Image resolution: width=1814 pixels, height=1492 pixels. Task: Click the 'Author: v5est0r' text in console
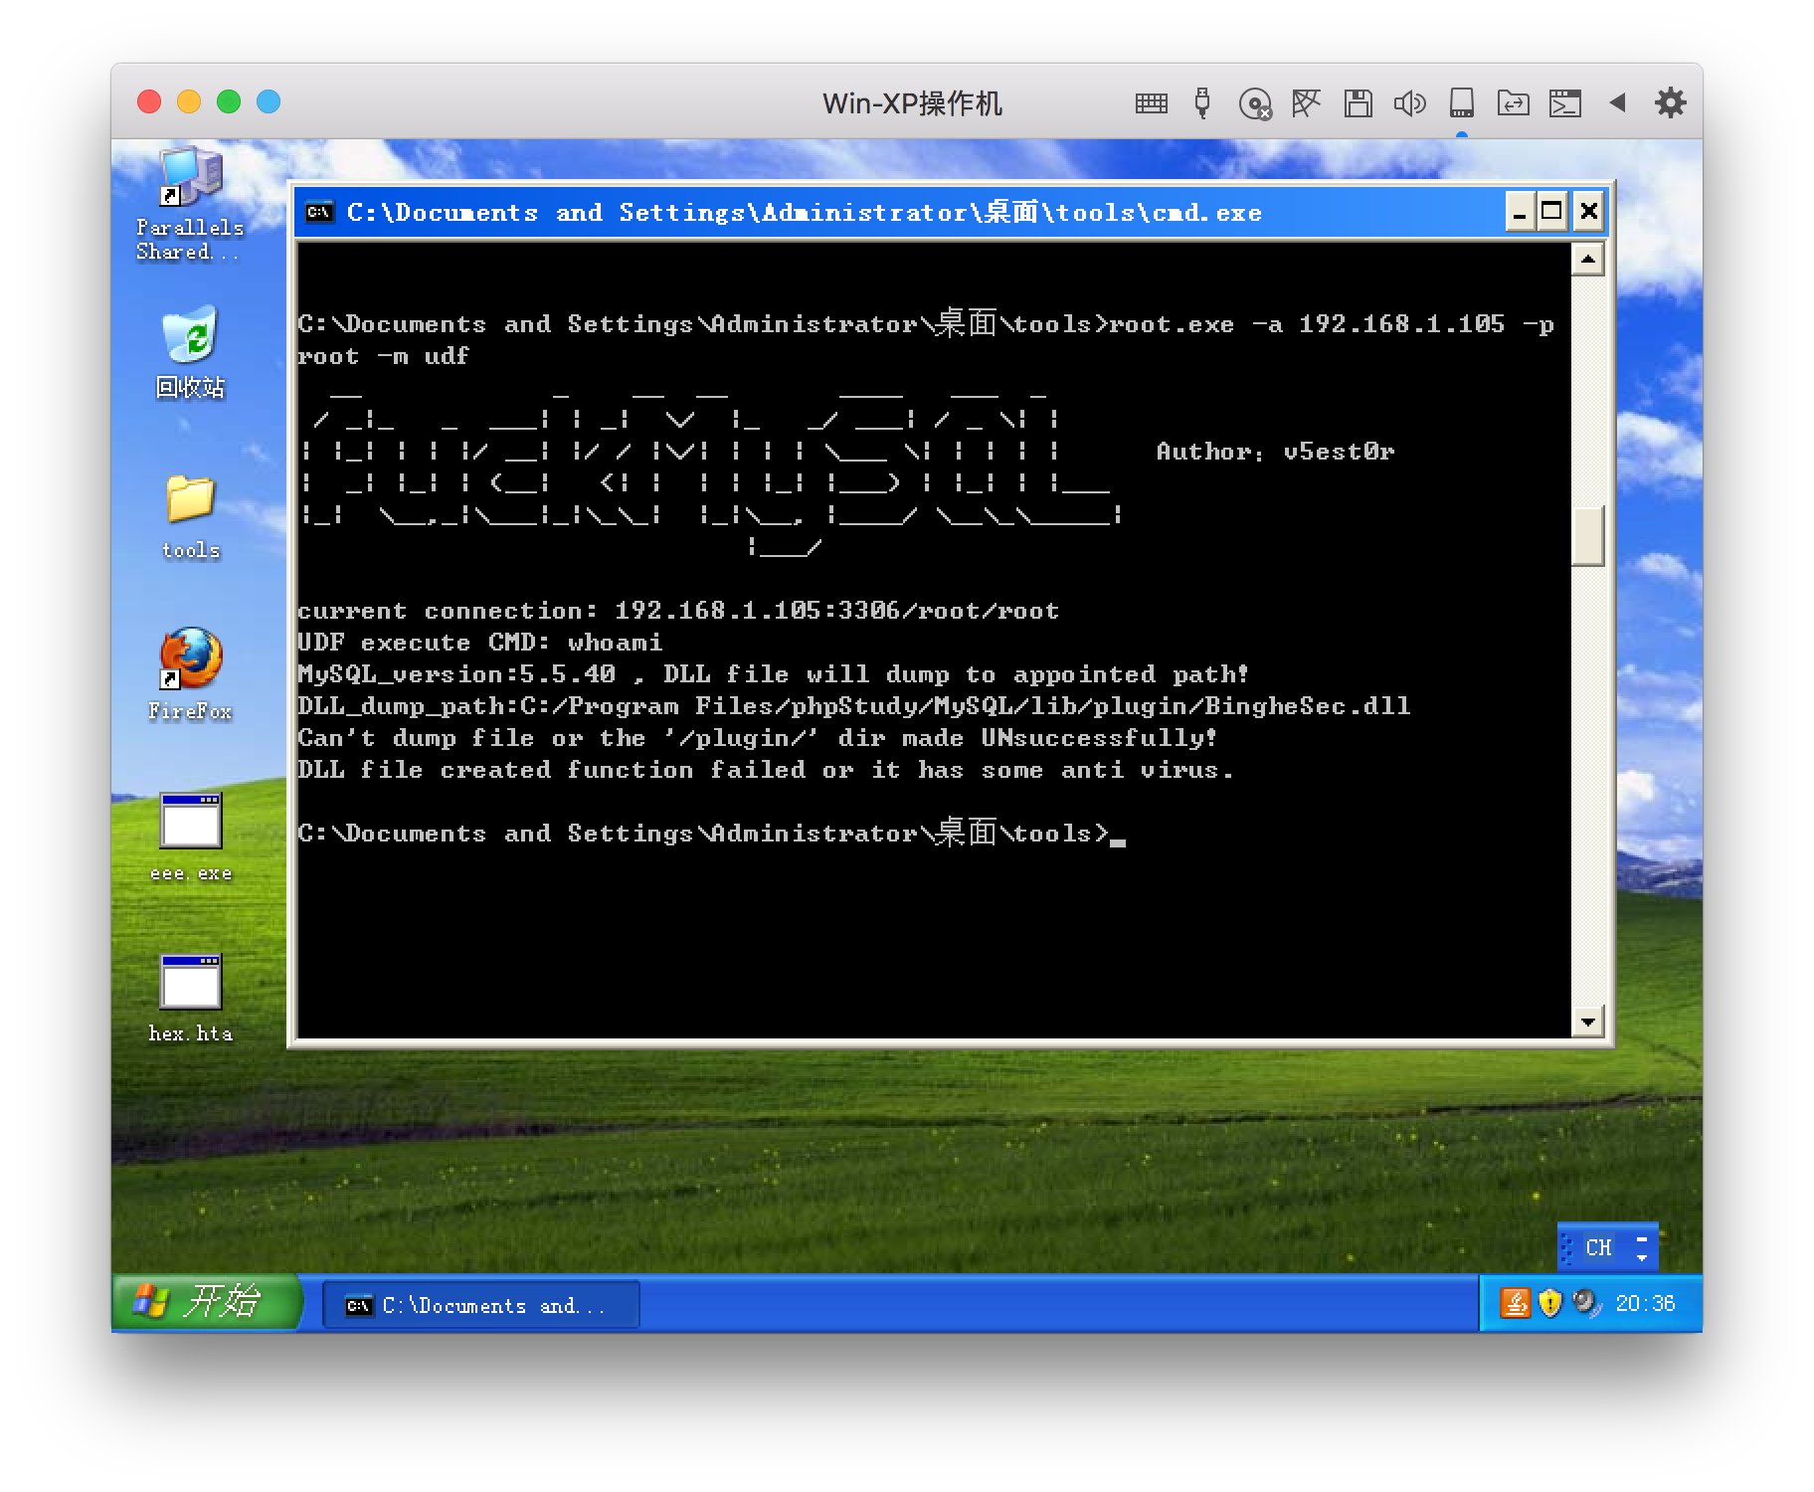1275,452
